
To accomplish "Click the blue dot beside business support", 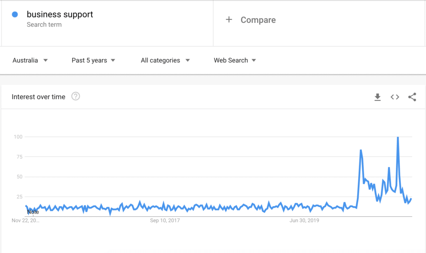I will point(15,15).
